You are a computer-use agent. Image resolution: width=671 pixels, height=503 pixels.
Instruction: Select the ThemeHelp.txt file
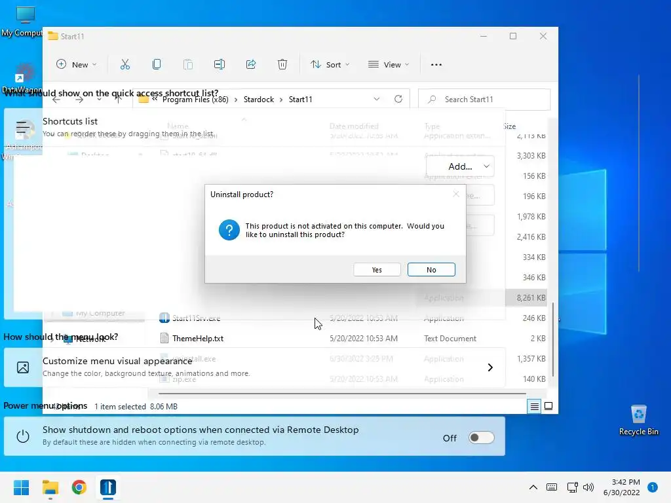[198, 339]
